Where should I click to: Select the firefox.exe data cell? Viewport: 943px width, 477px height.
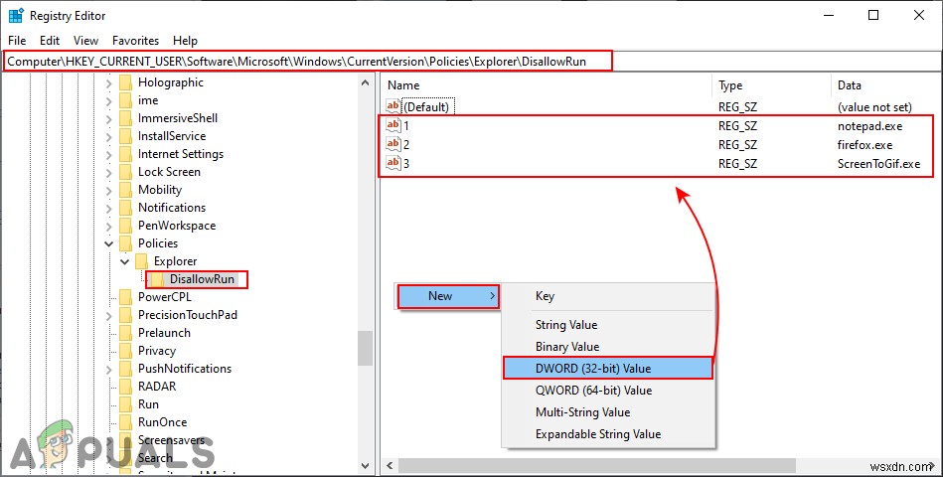(x=864, y=145)
